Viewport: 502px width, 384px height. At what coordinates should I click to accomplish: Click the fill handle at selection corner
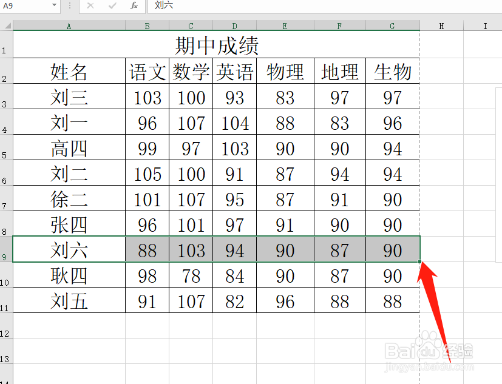[x=419, y=260]
